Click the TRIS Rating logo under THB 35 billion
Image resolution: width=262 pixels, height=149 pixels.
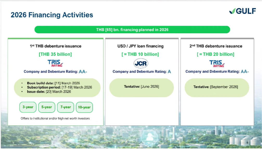[55, 63]
